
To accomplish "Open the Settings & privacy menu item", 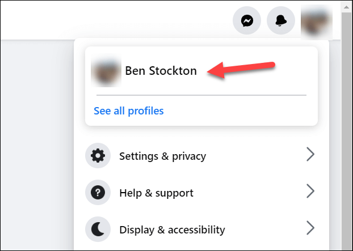I will pos(162,156).
